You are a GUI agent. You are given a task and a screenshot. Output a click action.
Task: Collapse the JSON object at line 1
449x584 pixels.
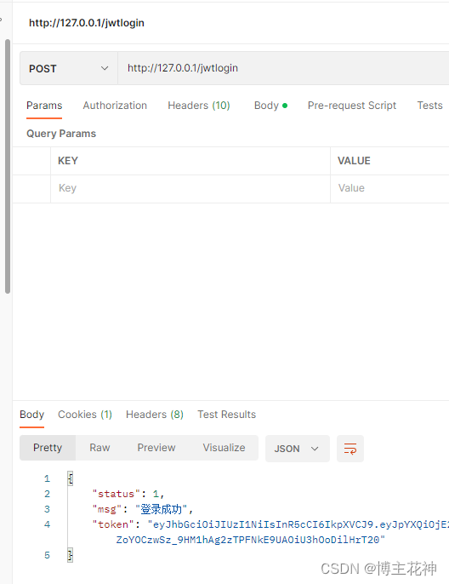71,478
